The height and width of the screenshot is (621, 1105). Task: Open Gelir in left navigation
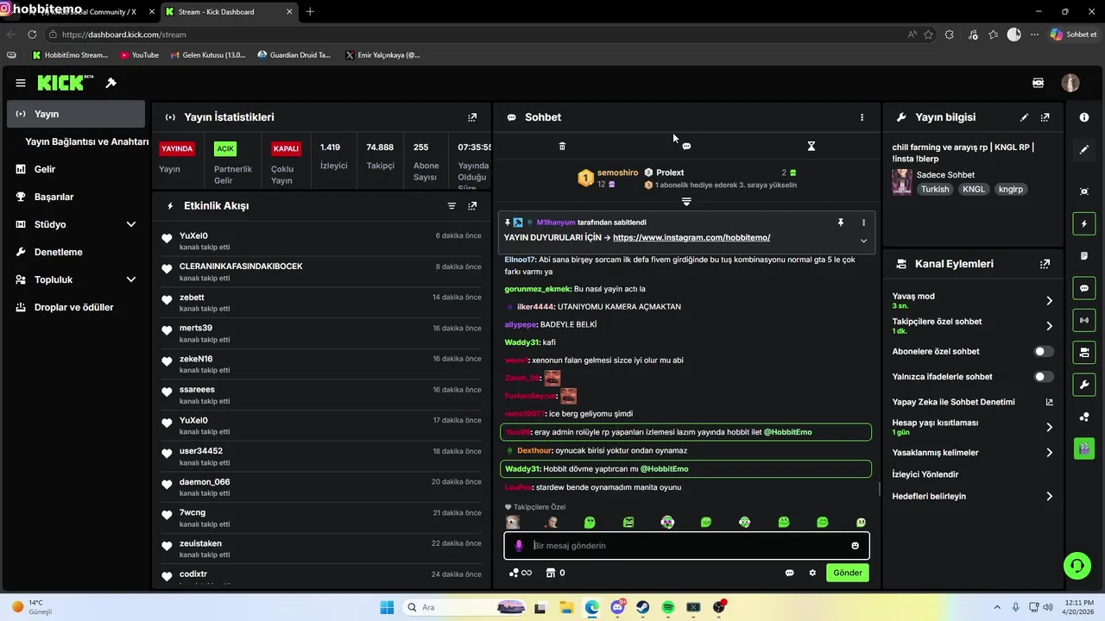point(76,169)
